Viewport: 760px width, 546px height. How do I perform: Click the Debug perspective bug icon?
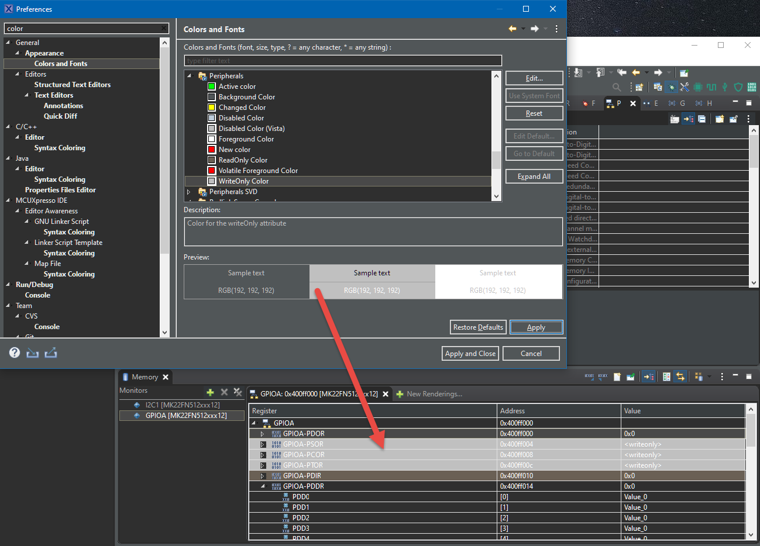click(671, 87)
